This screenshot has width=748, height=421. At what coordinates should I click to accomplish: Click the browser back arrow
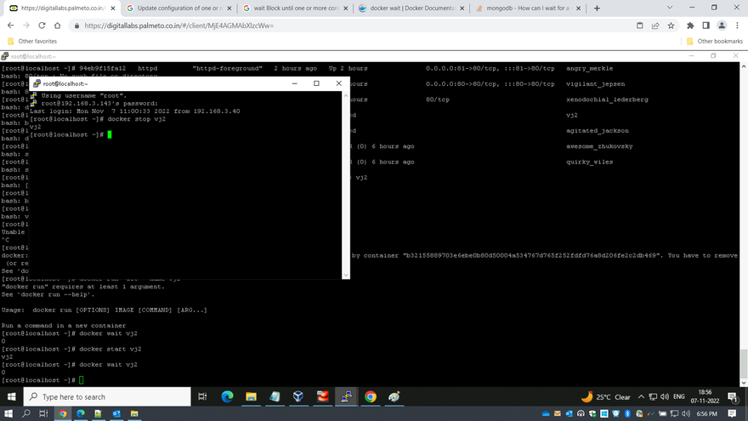click(11, 26)
